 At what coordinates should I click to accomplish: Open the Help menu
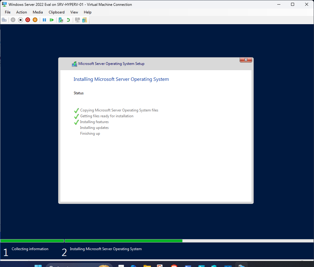coord(88,12)
